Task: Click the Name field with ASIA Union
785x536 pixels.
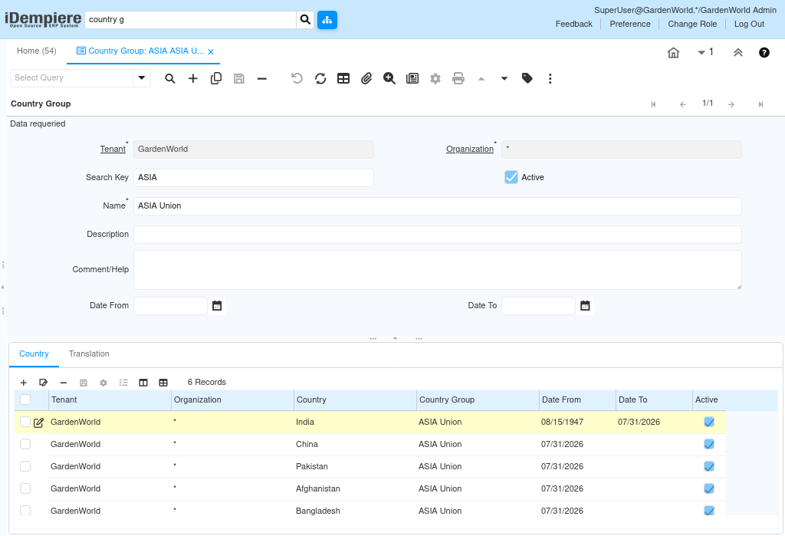Action: tap(437, 206)
